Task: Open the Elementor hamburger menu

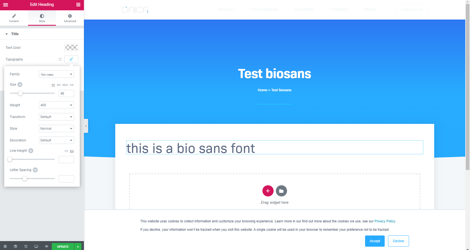Action: (6, 5)
